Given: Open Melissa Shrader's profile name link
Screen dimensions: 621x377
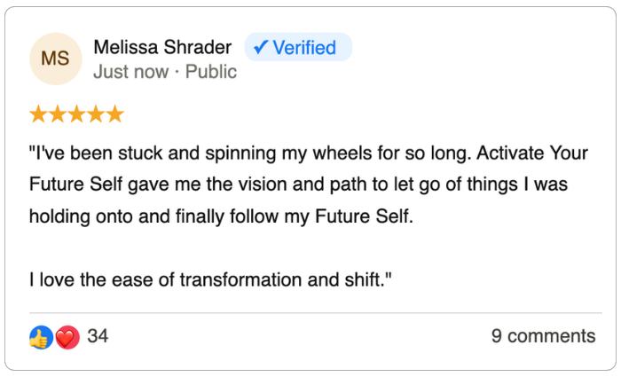Looking at the screenshot, I should click(x=161, y=47).
